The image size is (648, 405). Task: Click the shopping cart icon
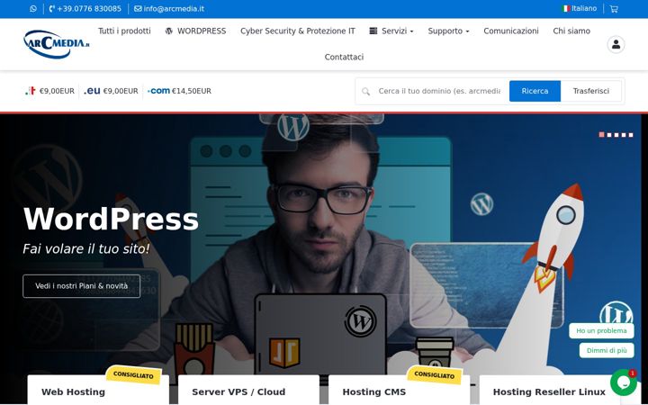point(614,9)
